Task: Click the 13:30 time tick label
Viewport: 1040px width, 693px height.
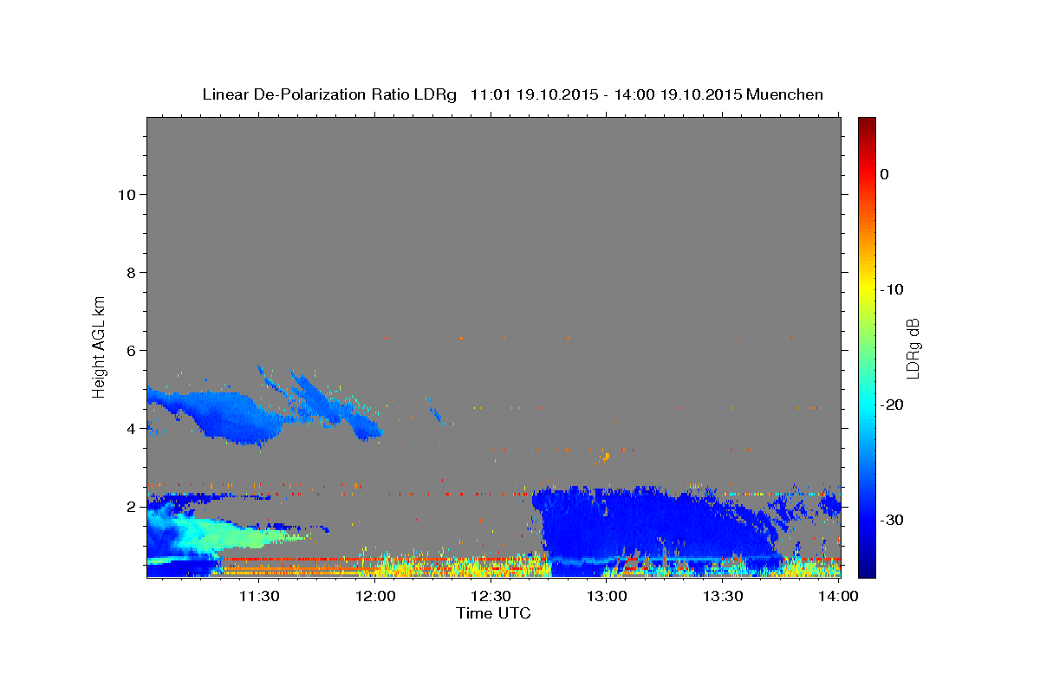Action: 722,596
